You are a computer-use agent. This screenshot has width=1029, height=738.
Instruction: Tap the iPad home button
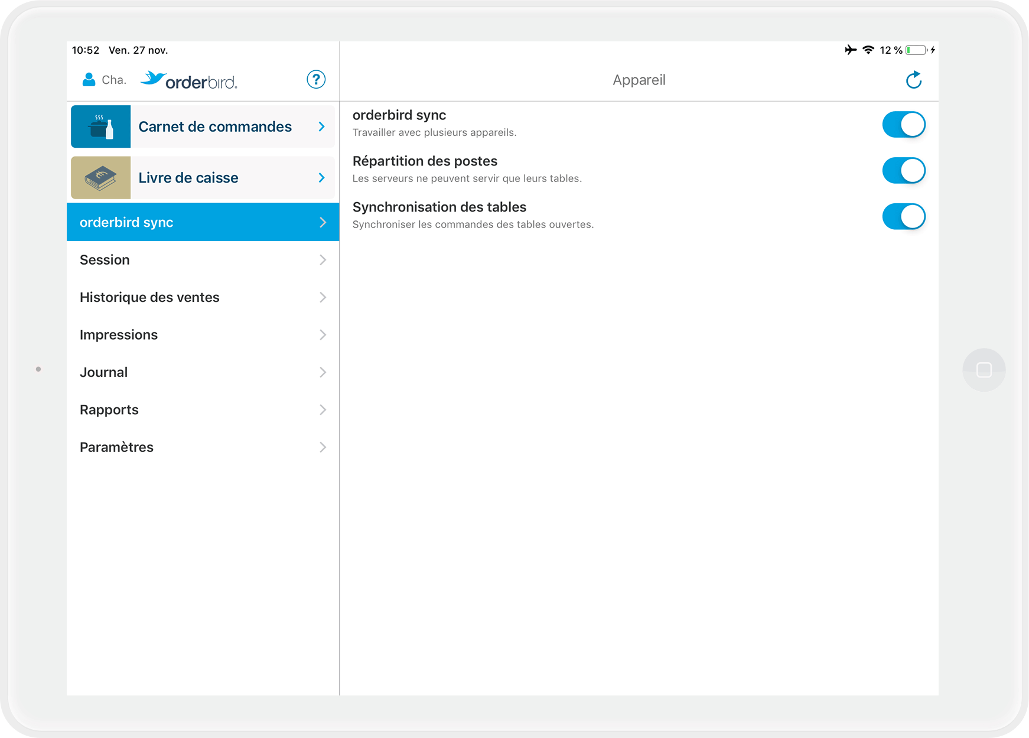(984, 370)
